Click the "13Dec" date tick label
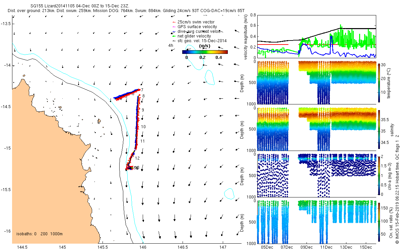This screenshot has height=251, width=402. [346, 247]
